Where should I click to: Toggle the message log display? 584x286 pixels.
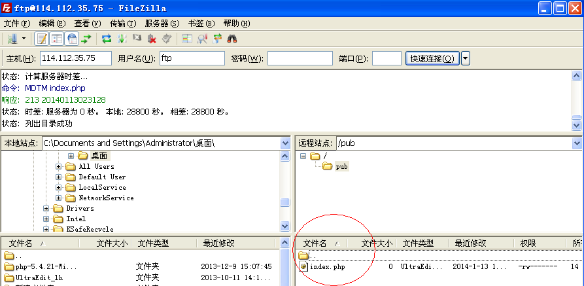coord(41,39)
